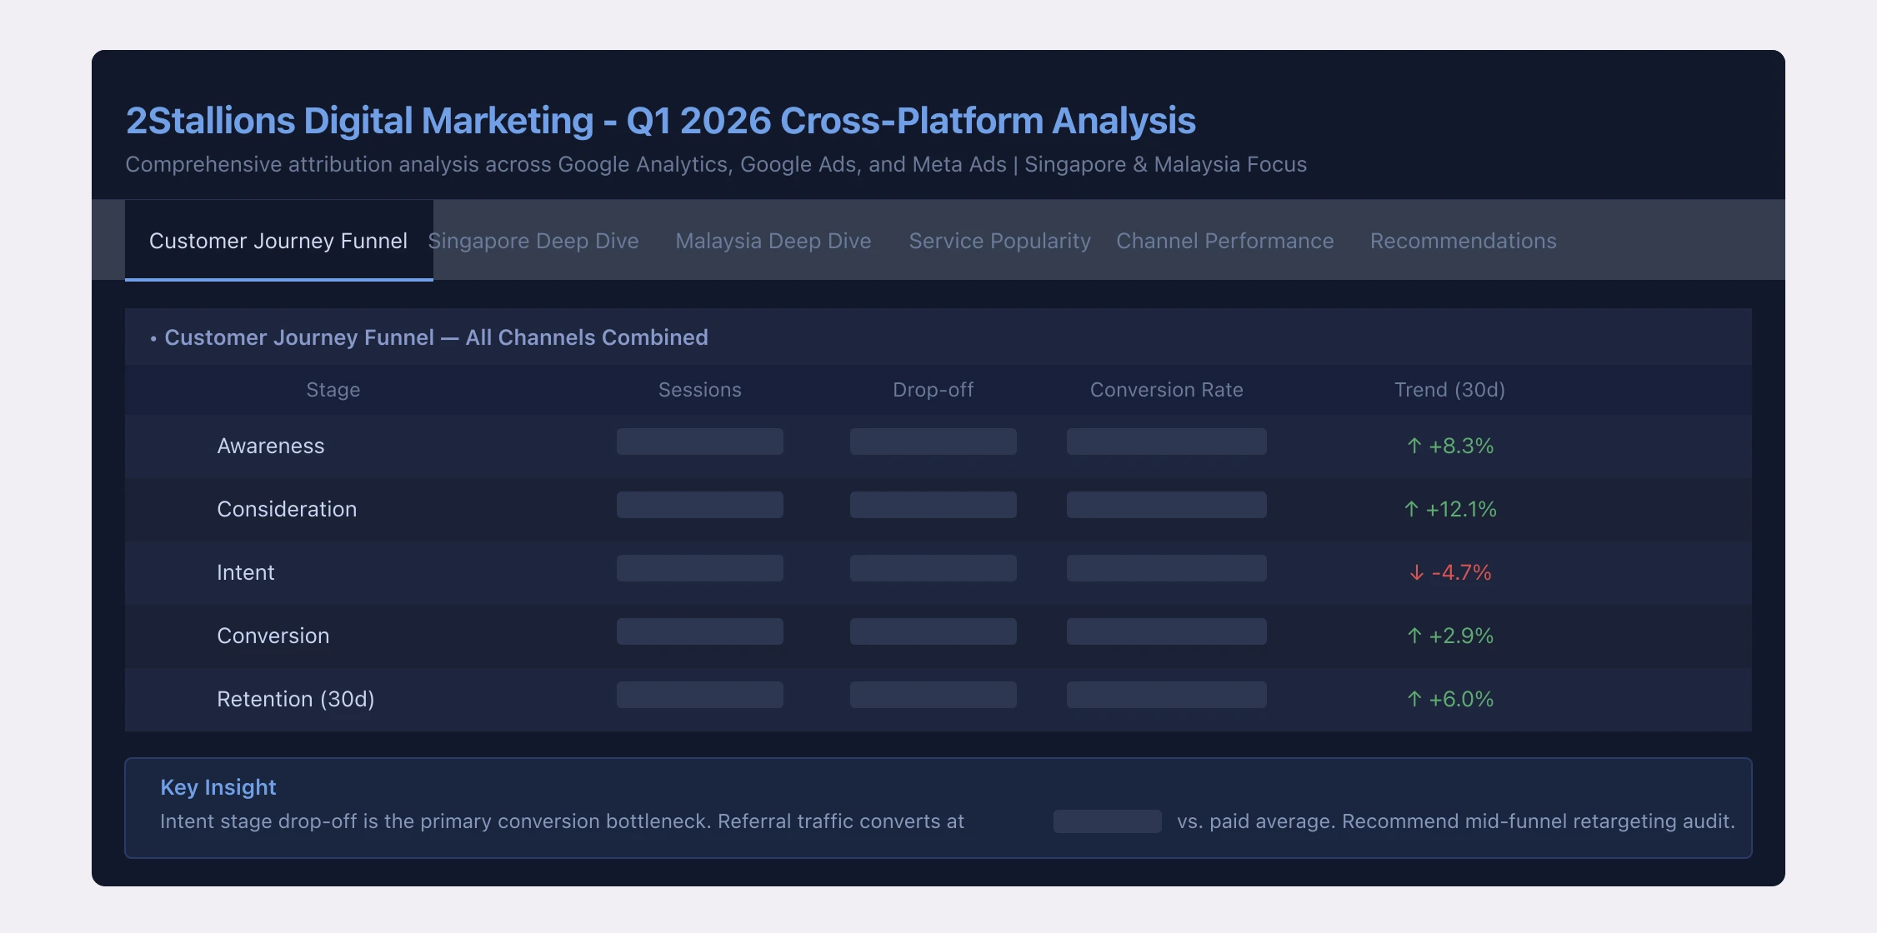Click the Conversion Rate column header

1166,389
